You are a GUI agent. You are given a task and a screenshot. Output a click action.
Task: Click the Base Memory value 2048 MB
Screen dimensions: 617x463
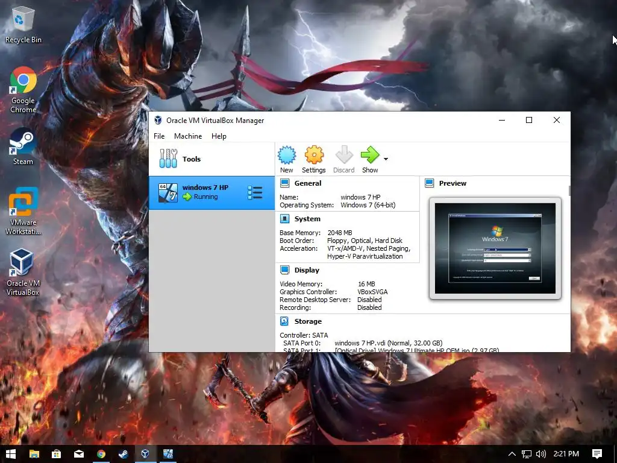[x=340, y=233]
